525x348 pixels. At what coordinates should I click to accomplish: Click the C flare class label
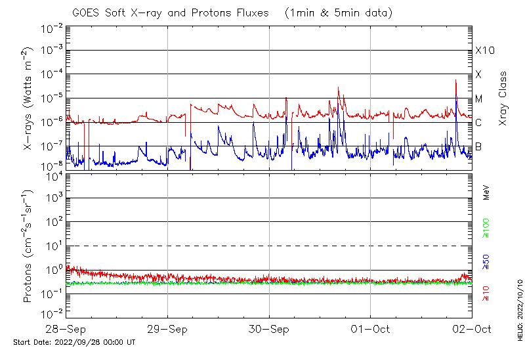click(478, 123)
